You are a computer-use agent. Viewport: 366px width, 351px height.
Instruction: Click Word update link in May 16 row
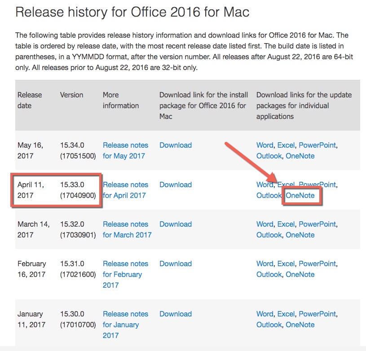[x=265, y=145]
